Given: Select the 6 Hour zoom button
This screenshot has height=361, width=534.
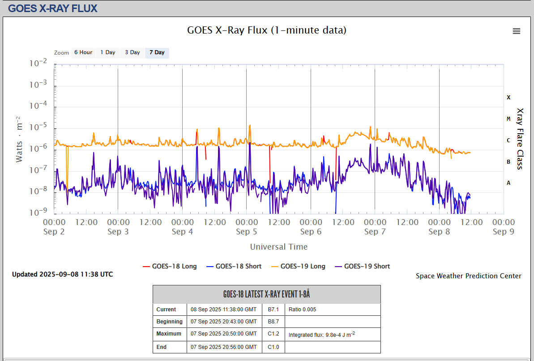Looking at the screenshot, I should [x=83, y=52].
